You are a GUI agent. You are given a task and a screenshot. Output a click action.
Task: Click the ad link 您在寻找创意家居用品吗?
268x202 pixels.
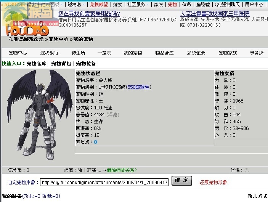(89, 14)
